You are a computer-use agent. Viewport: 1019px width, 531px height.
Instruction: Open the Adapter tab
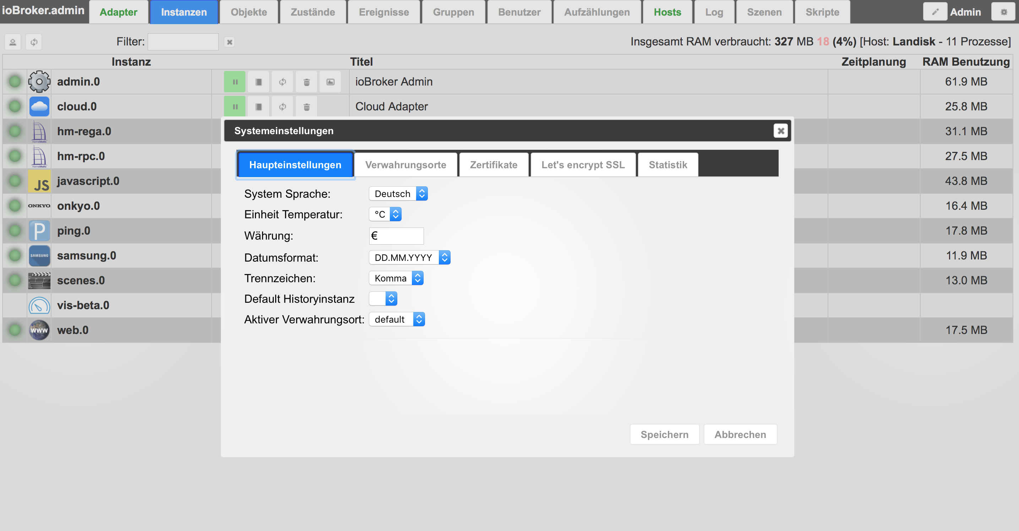[118, 12]
